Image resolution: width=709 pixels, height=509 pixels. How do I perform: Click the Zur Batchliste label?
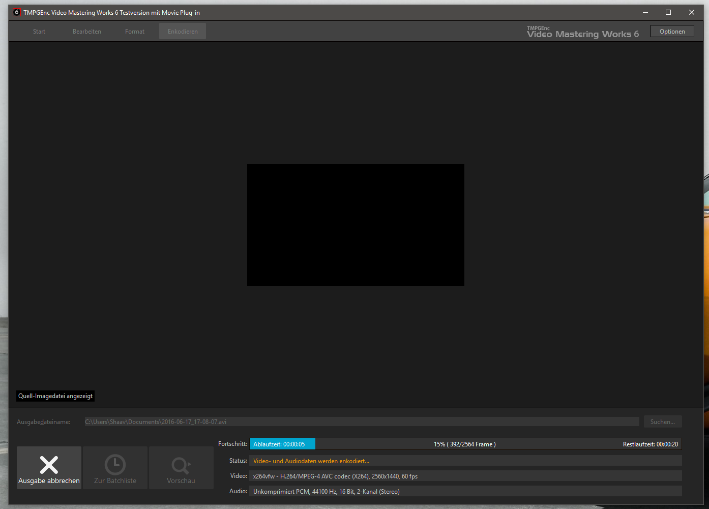point(115,481)
